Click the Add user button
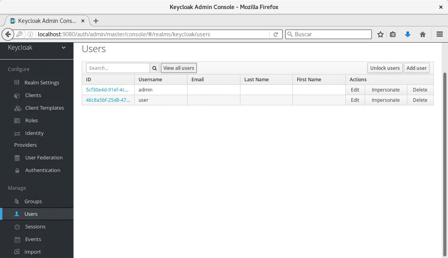This screenshot has width=448, height=258. point(416,68)
